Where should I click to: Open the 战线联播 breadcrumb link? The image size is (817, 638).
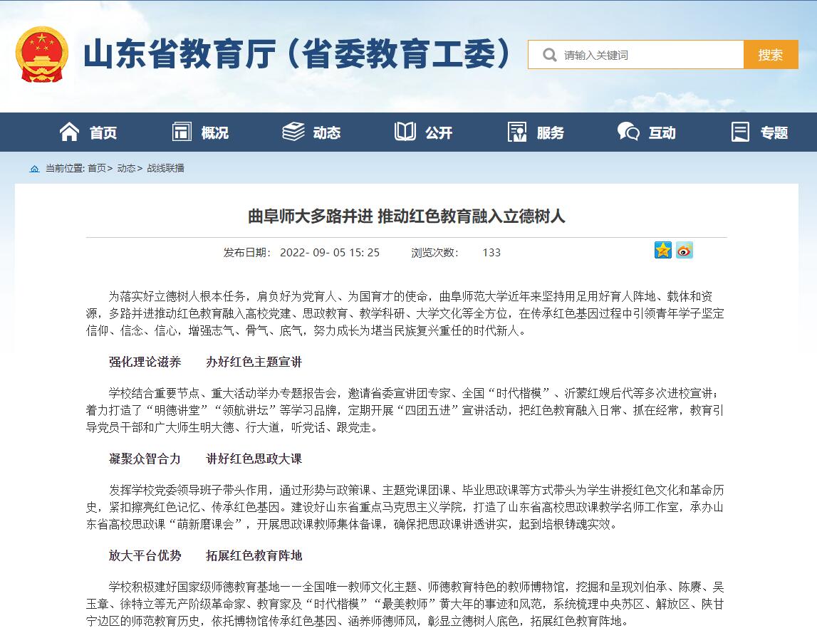point(165,168)
